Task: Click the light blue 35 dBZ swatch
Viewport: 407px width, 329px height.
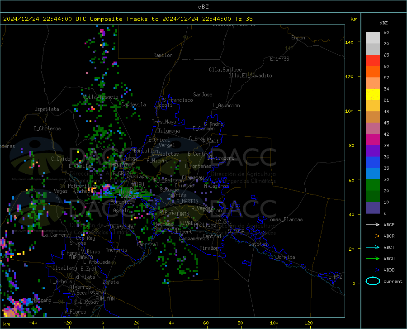Action: coord(373,174)
